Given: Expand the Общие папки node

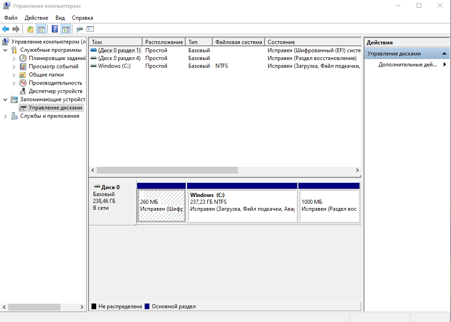Looking at the screenshot, I should coord(14,75).
